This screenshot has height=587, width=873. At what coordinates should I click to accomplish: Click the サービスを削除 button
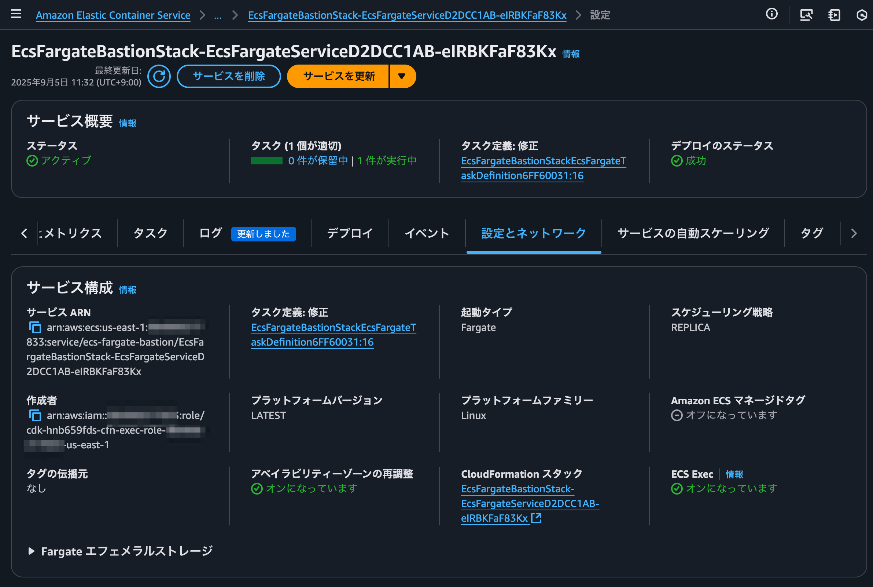[x=229, y=76]
